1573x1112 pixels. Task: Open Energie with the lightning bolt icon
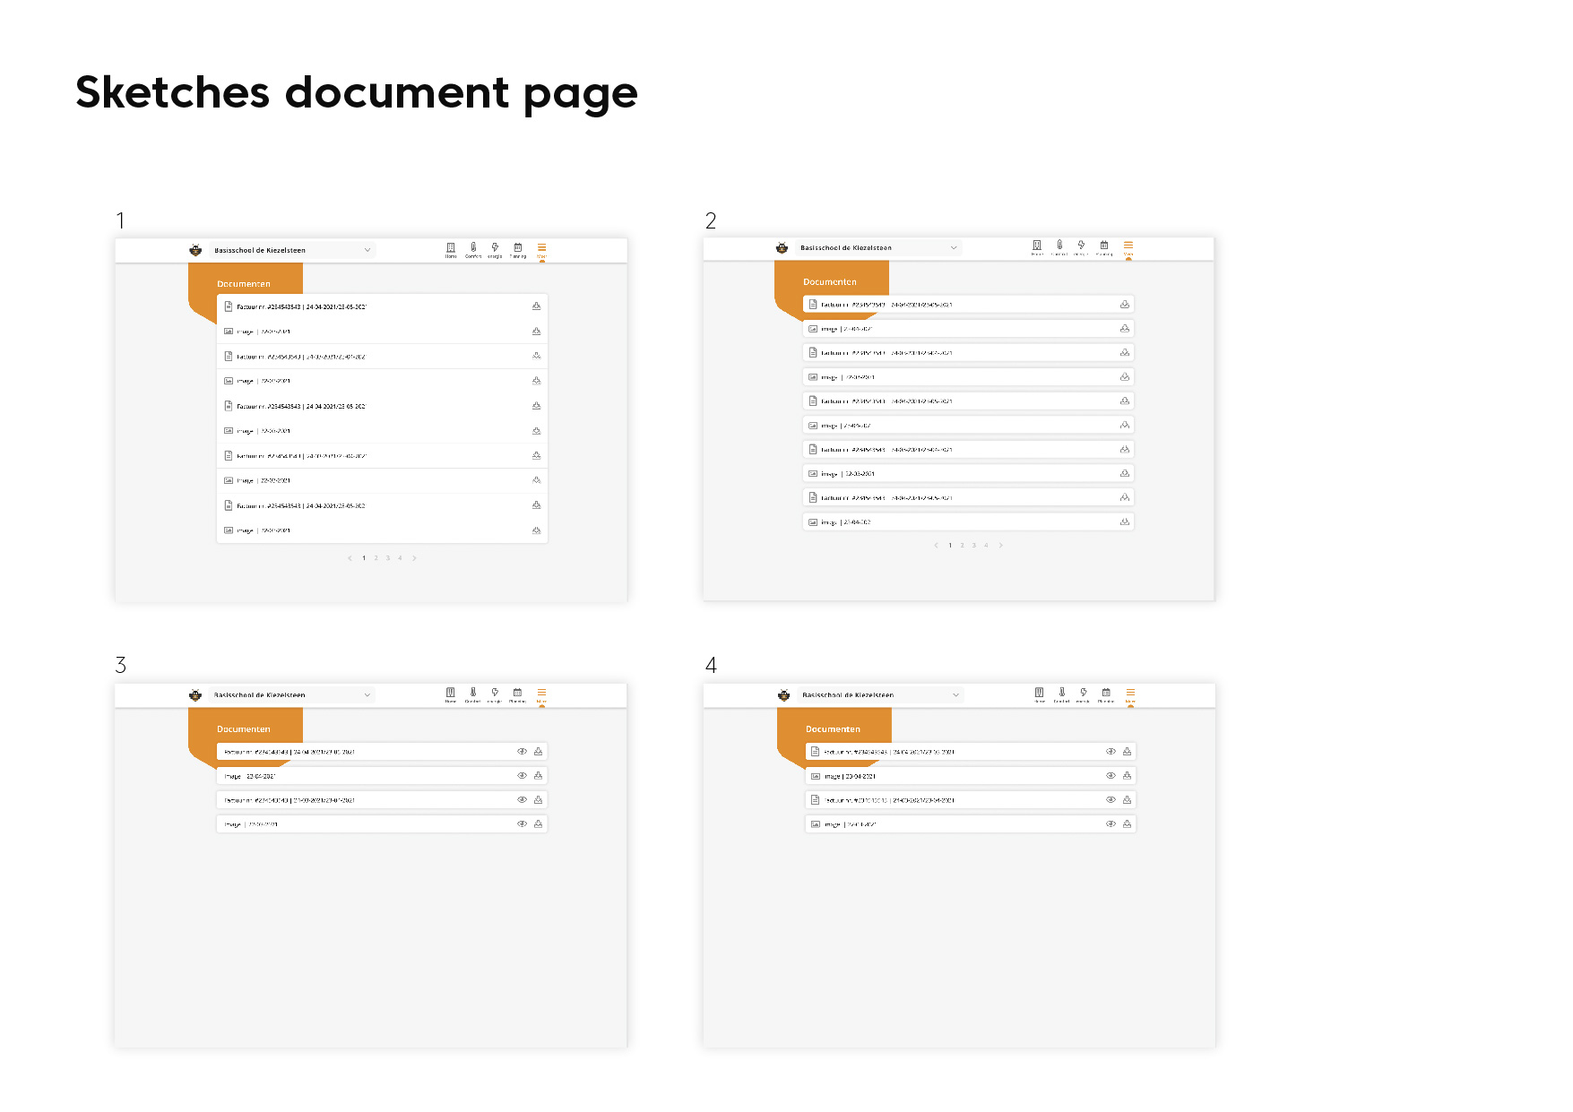tap(495, 249)
